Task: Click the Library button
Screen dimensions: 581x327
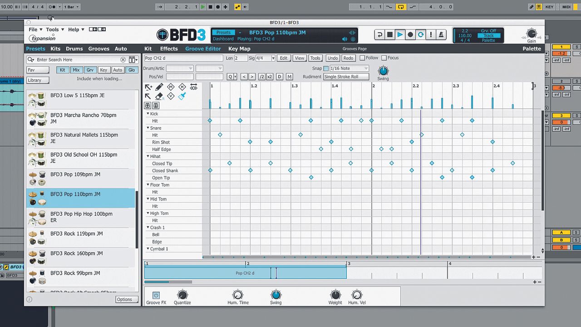Action: click(38, 80)
